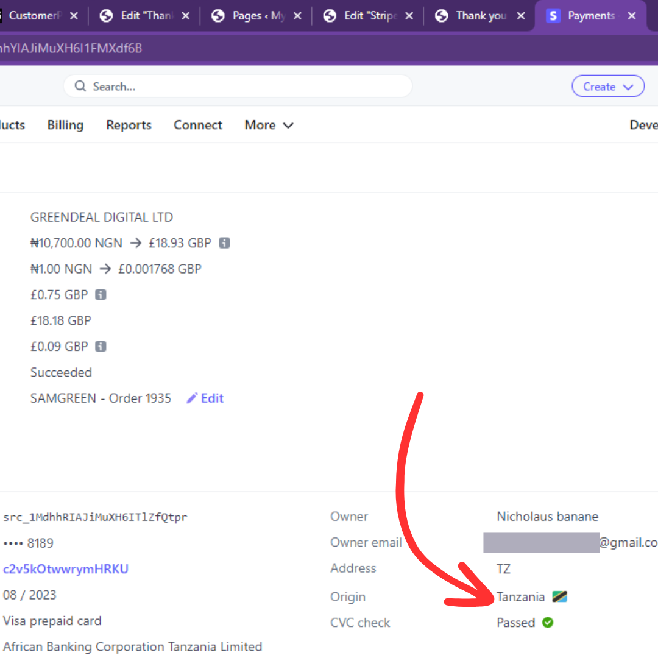Expand the More navigation menu
This screenshot has width=658, height=658.
click(268, 125)
